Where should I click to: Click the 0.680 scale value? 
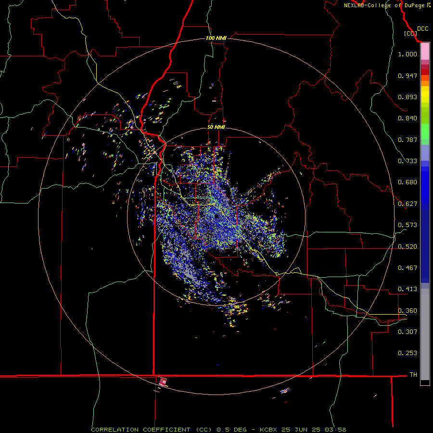click(408, 182)
